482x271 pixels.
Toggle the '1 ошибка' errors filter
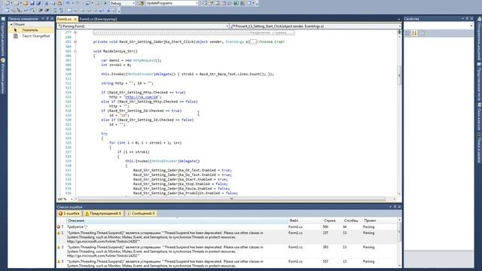coord(69,213)
